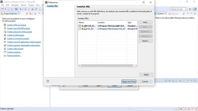
Task: Check the jdk1.8.0_22 JRE checkbox
Action: point(80,26)
